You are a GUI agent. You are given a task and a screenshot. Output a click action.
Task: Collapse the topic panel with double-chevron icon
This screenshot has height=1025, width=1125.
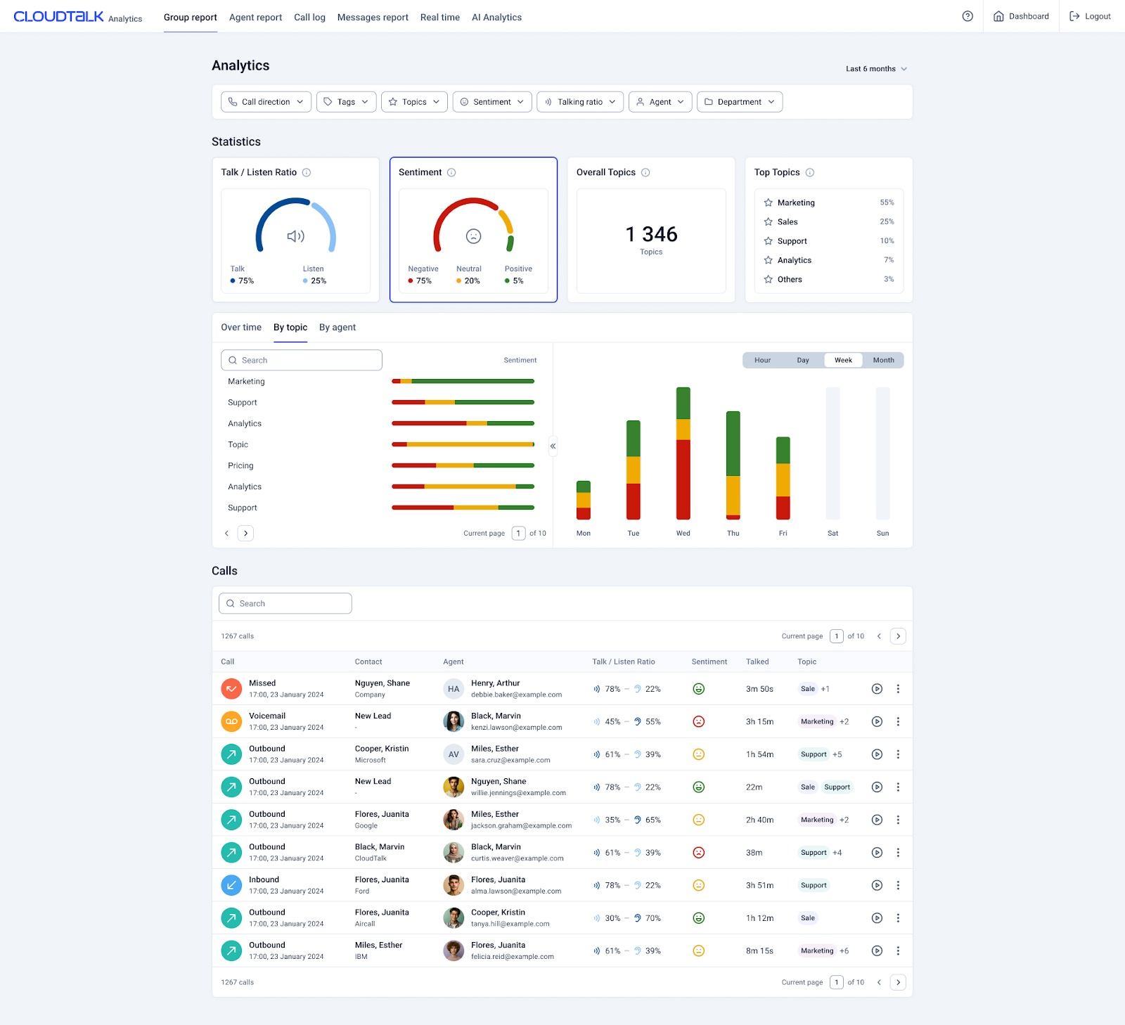(553, 446)
